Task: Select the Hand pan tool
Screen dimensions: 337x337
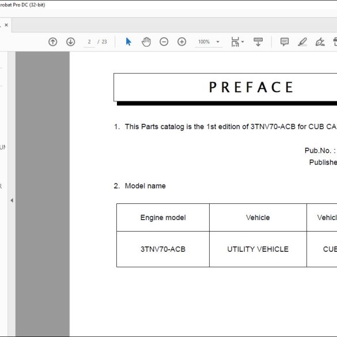Action: [146, 41]
